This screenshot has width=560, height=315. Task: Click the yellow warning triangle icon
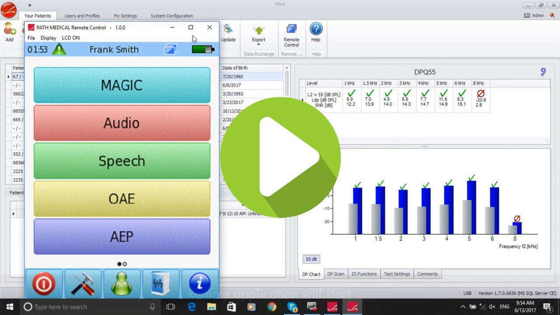59,49
